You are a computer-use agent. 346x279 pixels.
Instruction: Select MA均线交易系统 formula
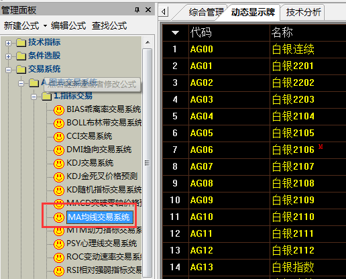100,217
